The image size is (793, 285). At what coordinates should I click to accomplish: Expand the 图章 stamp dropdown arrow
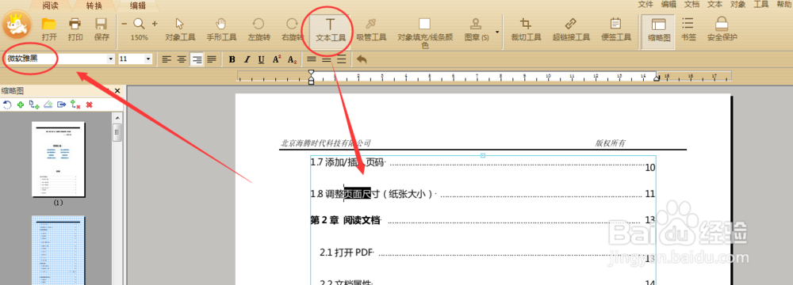pyautogui.click(x=497, y=32)
